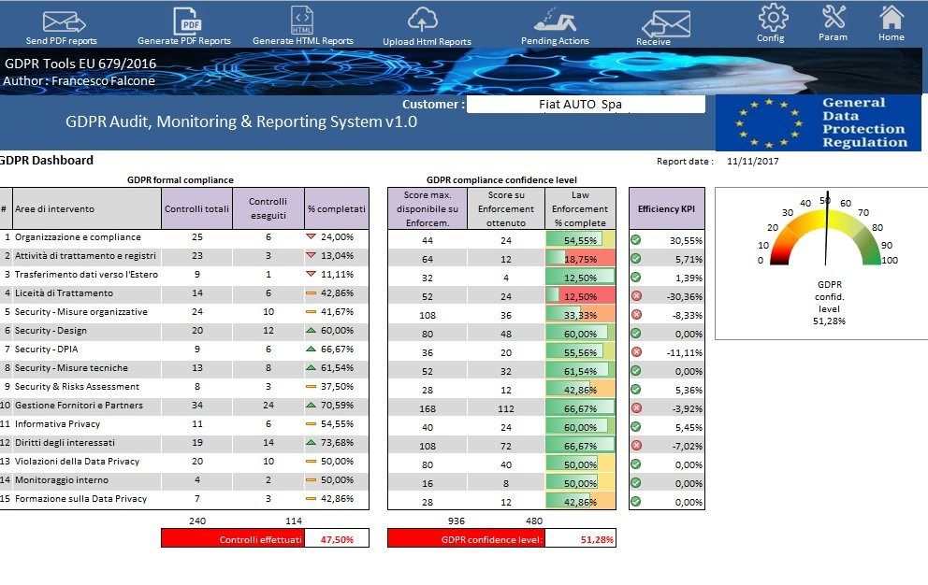The image size is (928, 585).
Task: Click the Upload Html Reports cloud icon
Action: coord(423,20)
